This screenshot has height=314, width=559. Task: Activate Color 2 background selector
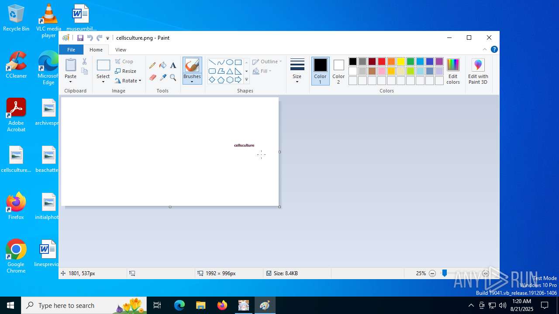pos(338,71)
